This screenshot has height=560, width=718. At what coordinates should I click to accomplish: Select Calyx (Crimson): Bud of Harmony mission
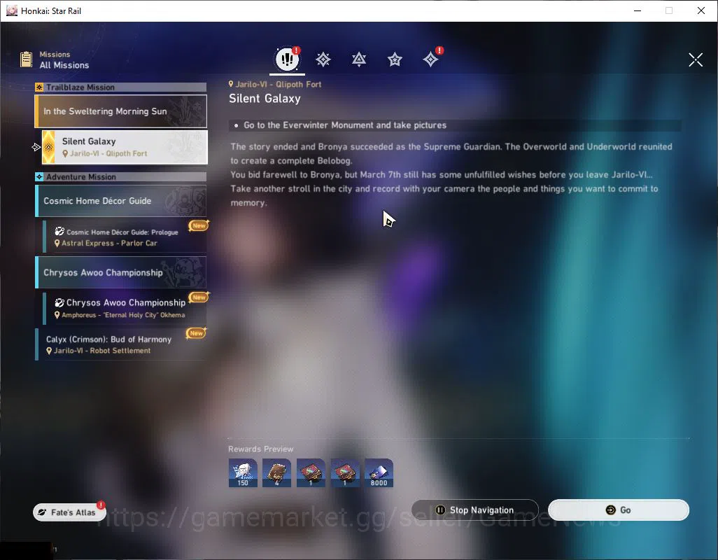(x=121, y=344)
